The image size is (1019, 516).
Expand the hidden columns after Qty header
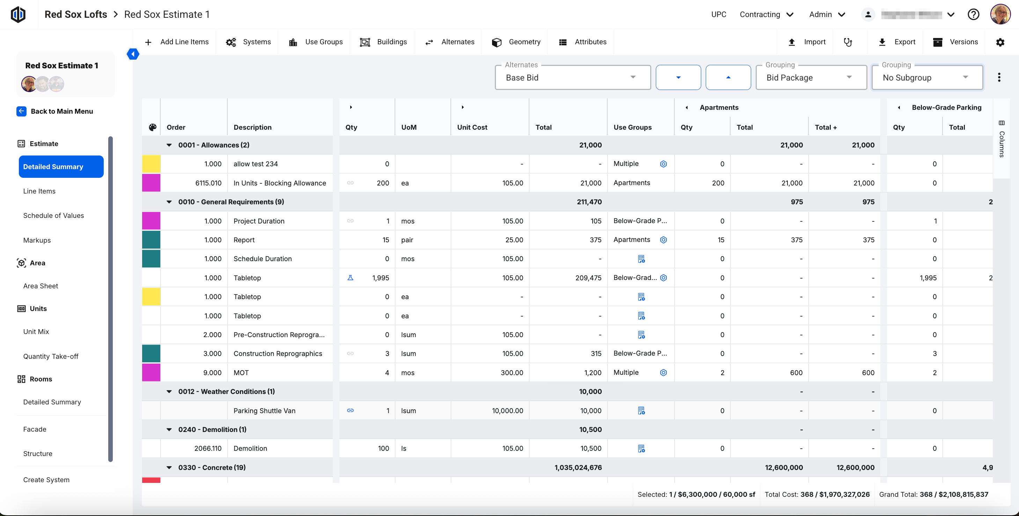coord(351,107)
